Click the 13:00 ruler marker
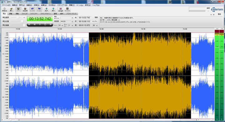 coord(18,29)
